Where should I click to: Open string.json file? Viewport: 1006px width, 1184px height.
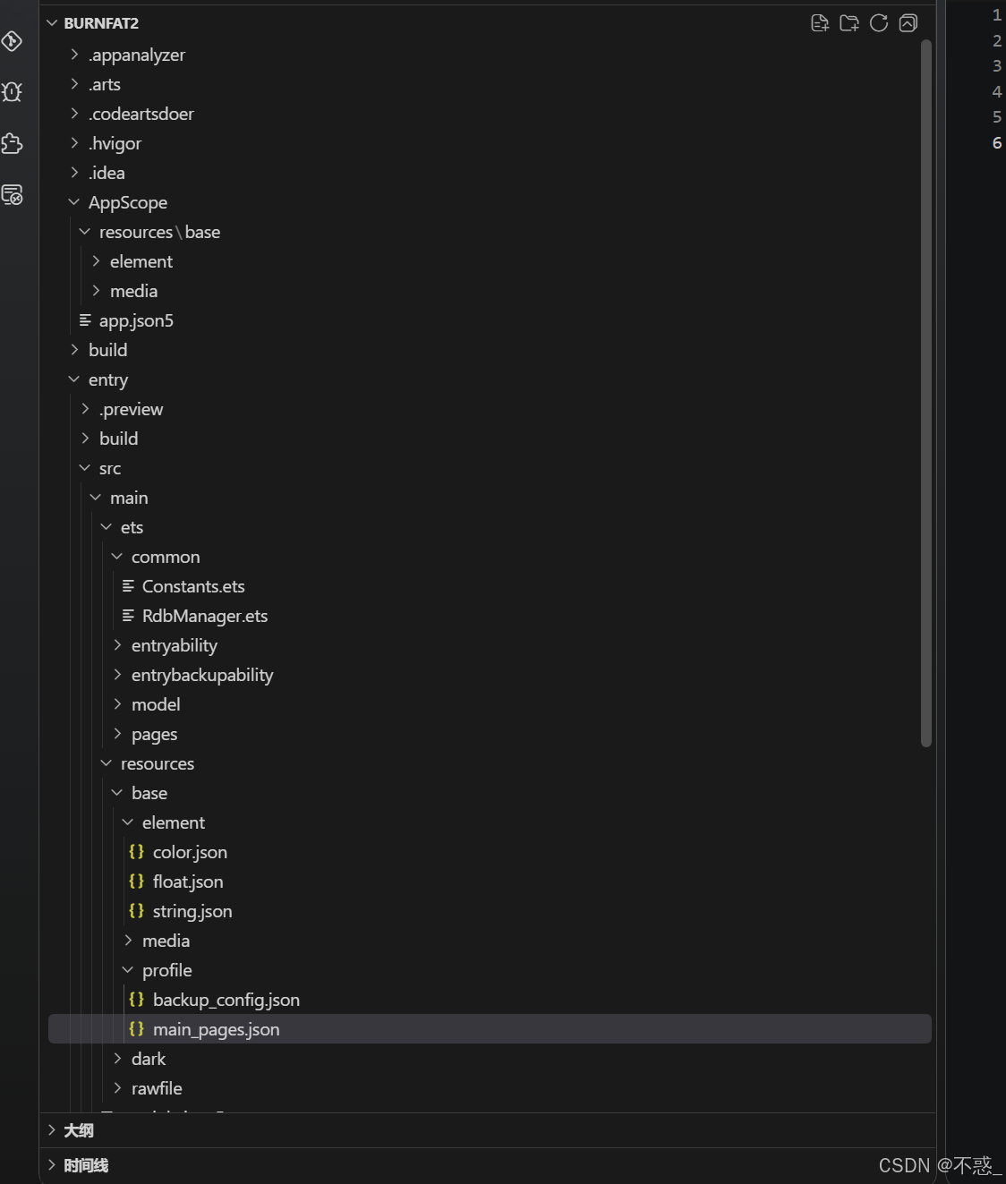(192, 911)
